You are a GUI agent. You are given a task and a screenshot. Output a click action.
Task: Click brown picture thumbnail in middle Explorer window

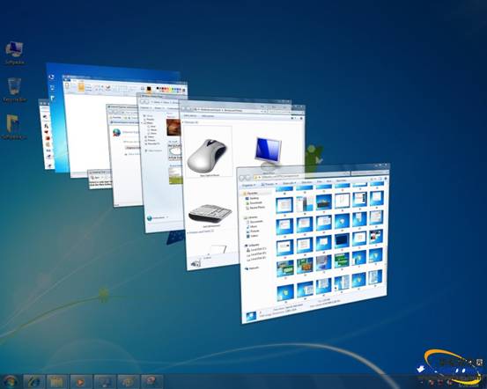[x=173, y=127]
